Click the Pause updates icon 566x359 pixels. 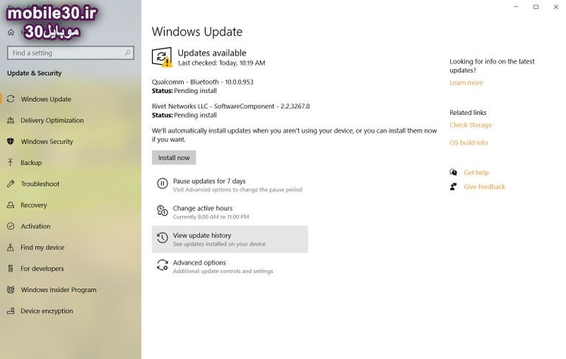[x=162, y=184]
